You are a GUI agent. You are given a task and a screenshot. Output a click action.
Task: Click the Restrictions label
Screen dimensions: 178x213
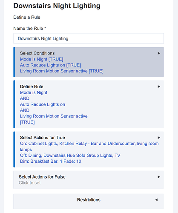[89, 200]
